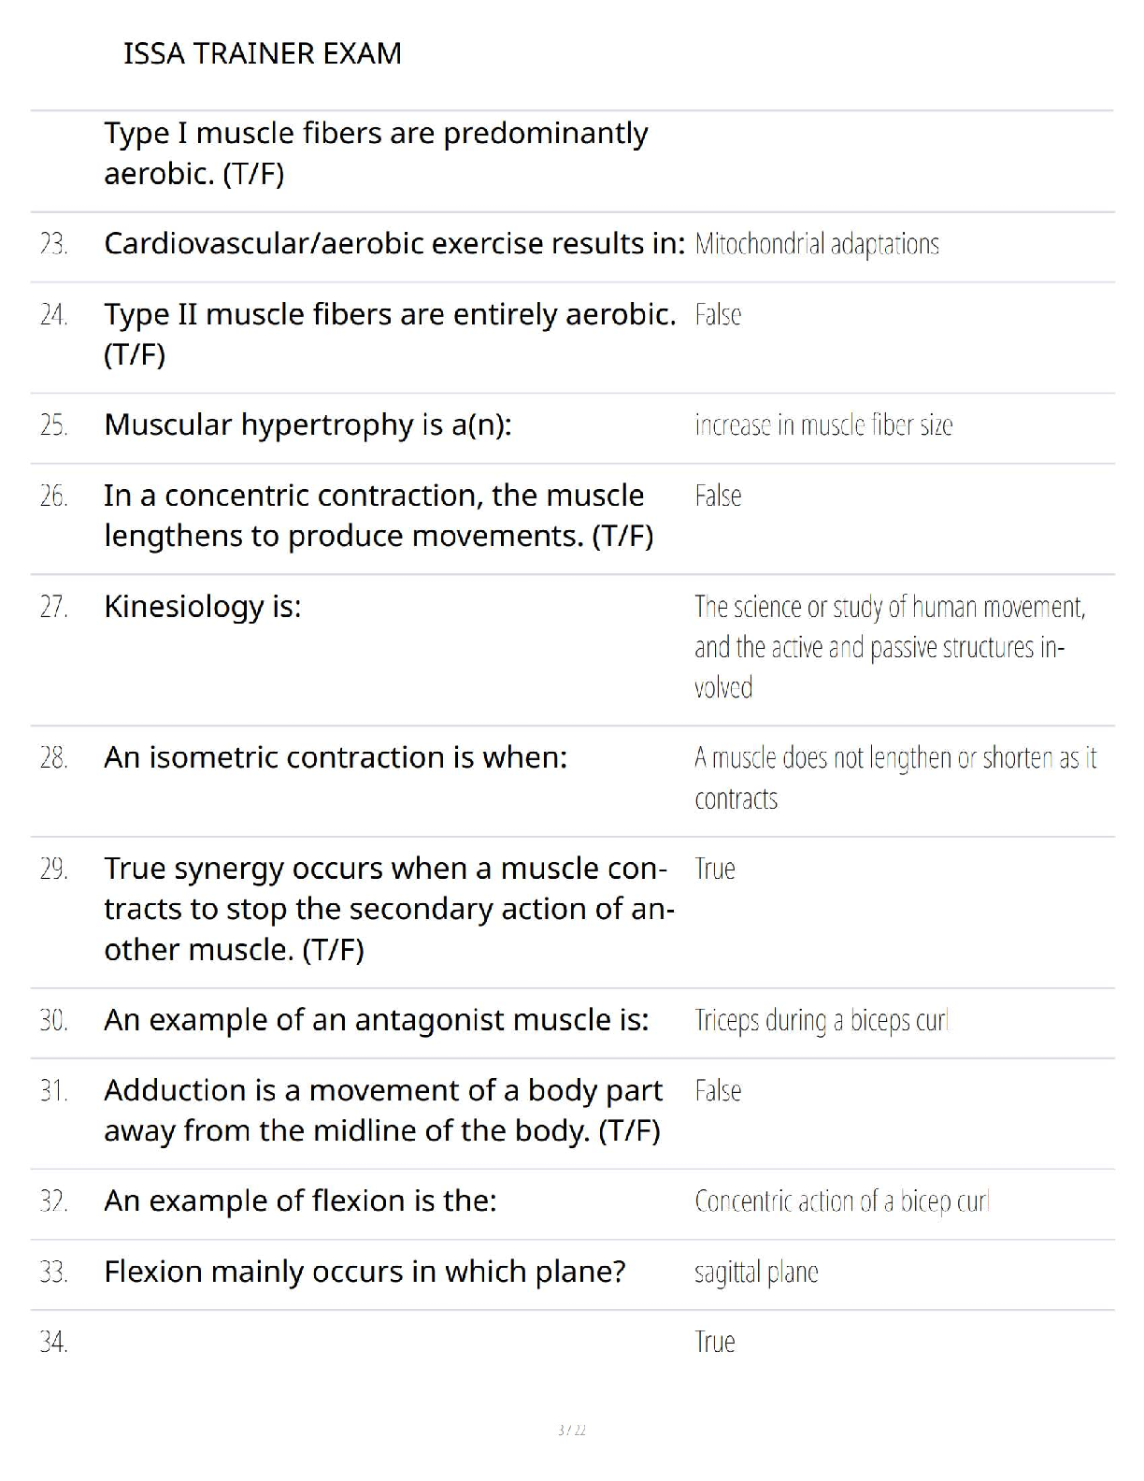Click the cardiovascular/aerobic exercise question

click(x=394, y=244)
